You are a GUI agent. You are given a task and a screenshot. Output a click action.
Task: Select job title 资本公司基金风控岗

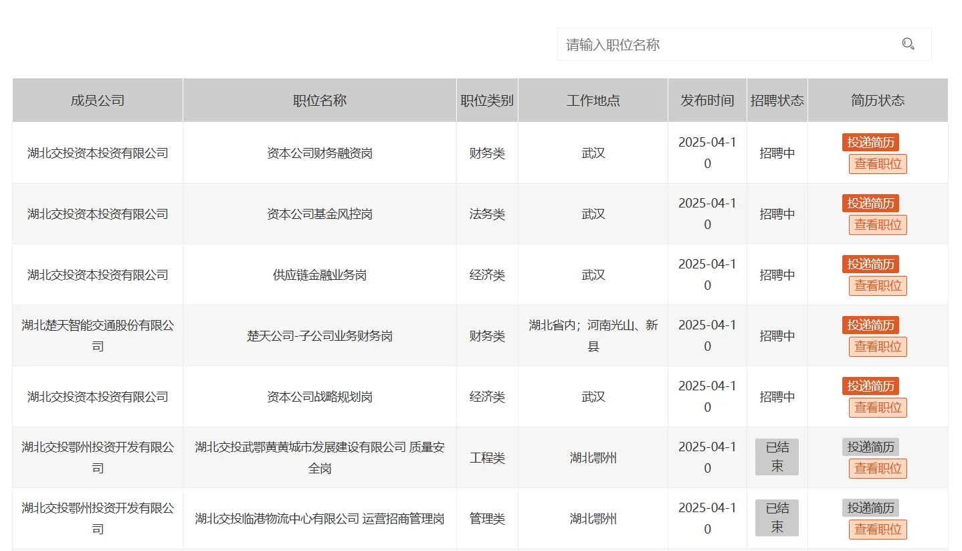[320, 214]
